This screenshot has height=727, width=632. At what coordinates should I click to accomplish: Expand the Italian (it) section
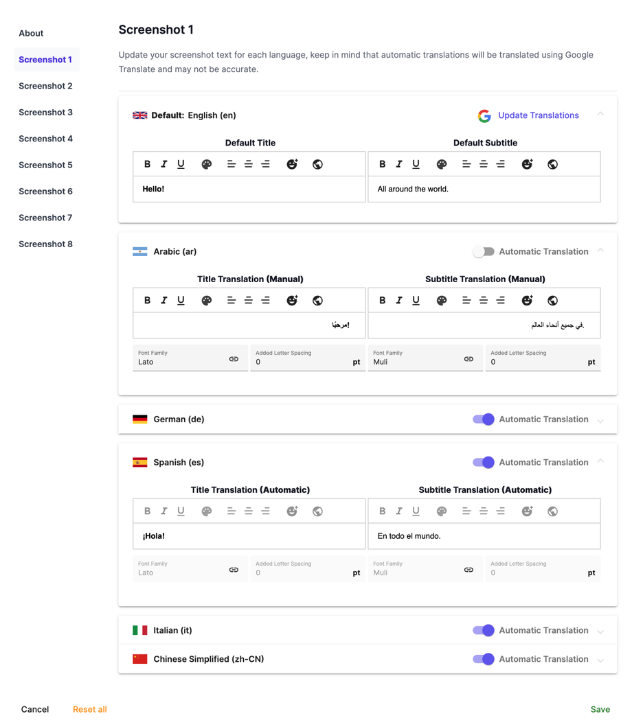coord(600,631)
